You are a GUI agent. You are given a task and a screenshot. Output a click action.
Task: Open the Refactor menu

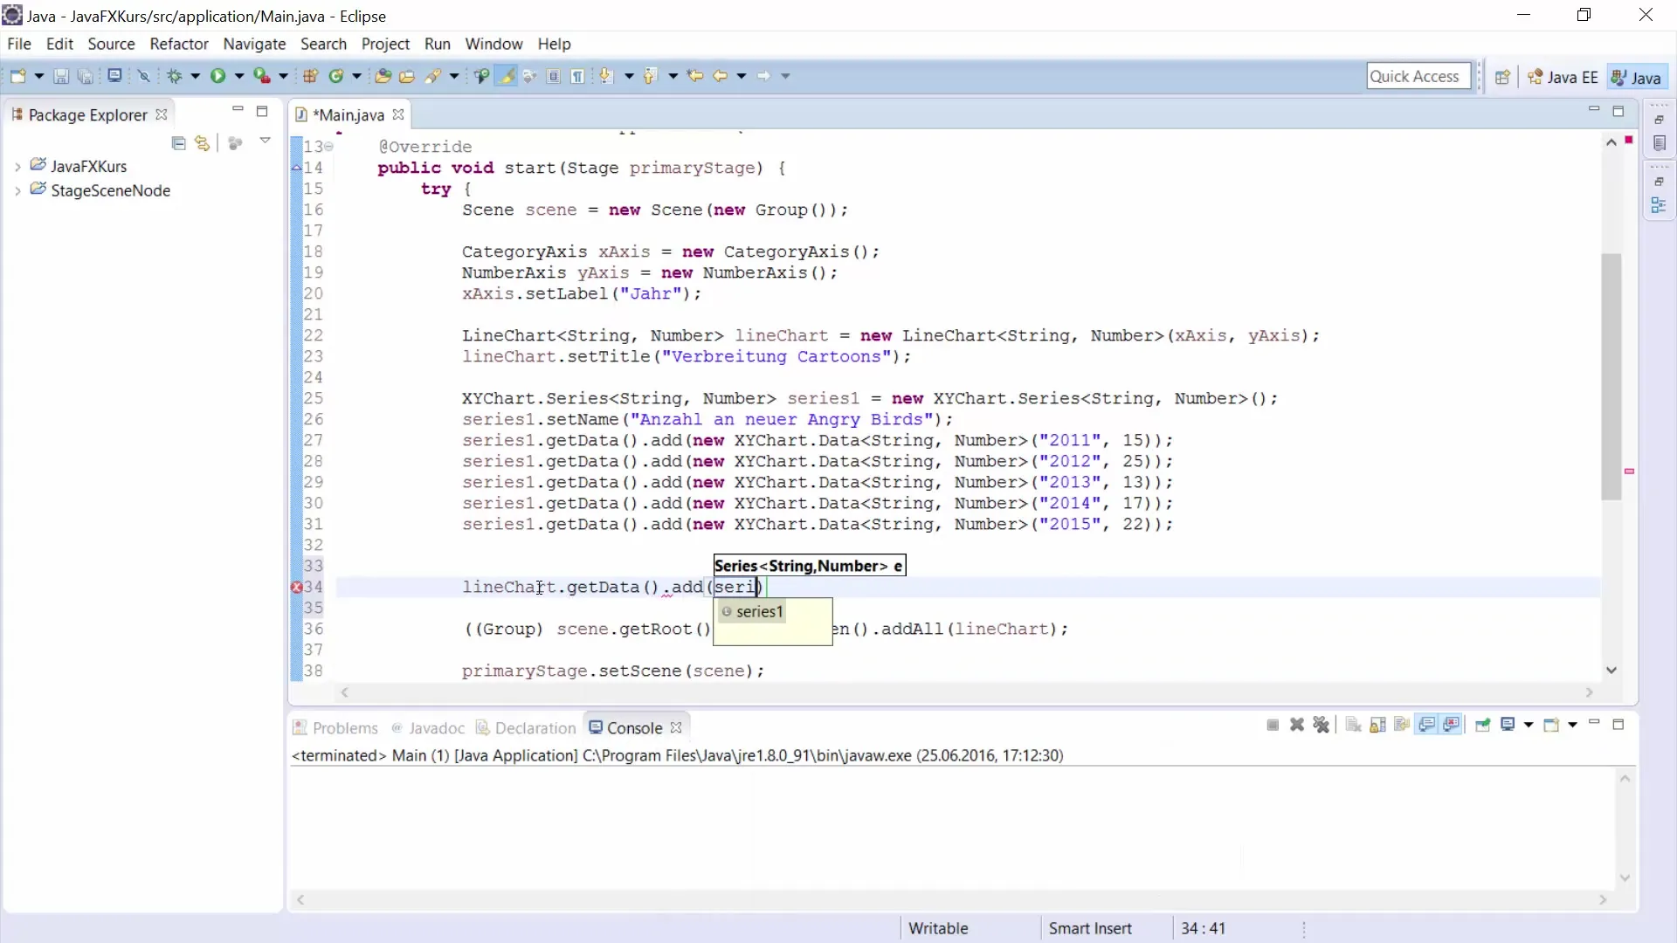179,44
